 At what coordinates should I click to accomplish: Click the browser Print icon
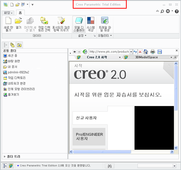pos(153,52)
